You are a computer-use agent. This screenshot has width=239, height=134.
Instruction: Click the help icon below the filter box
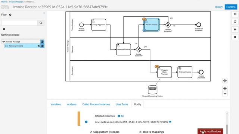(4, 29)
